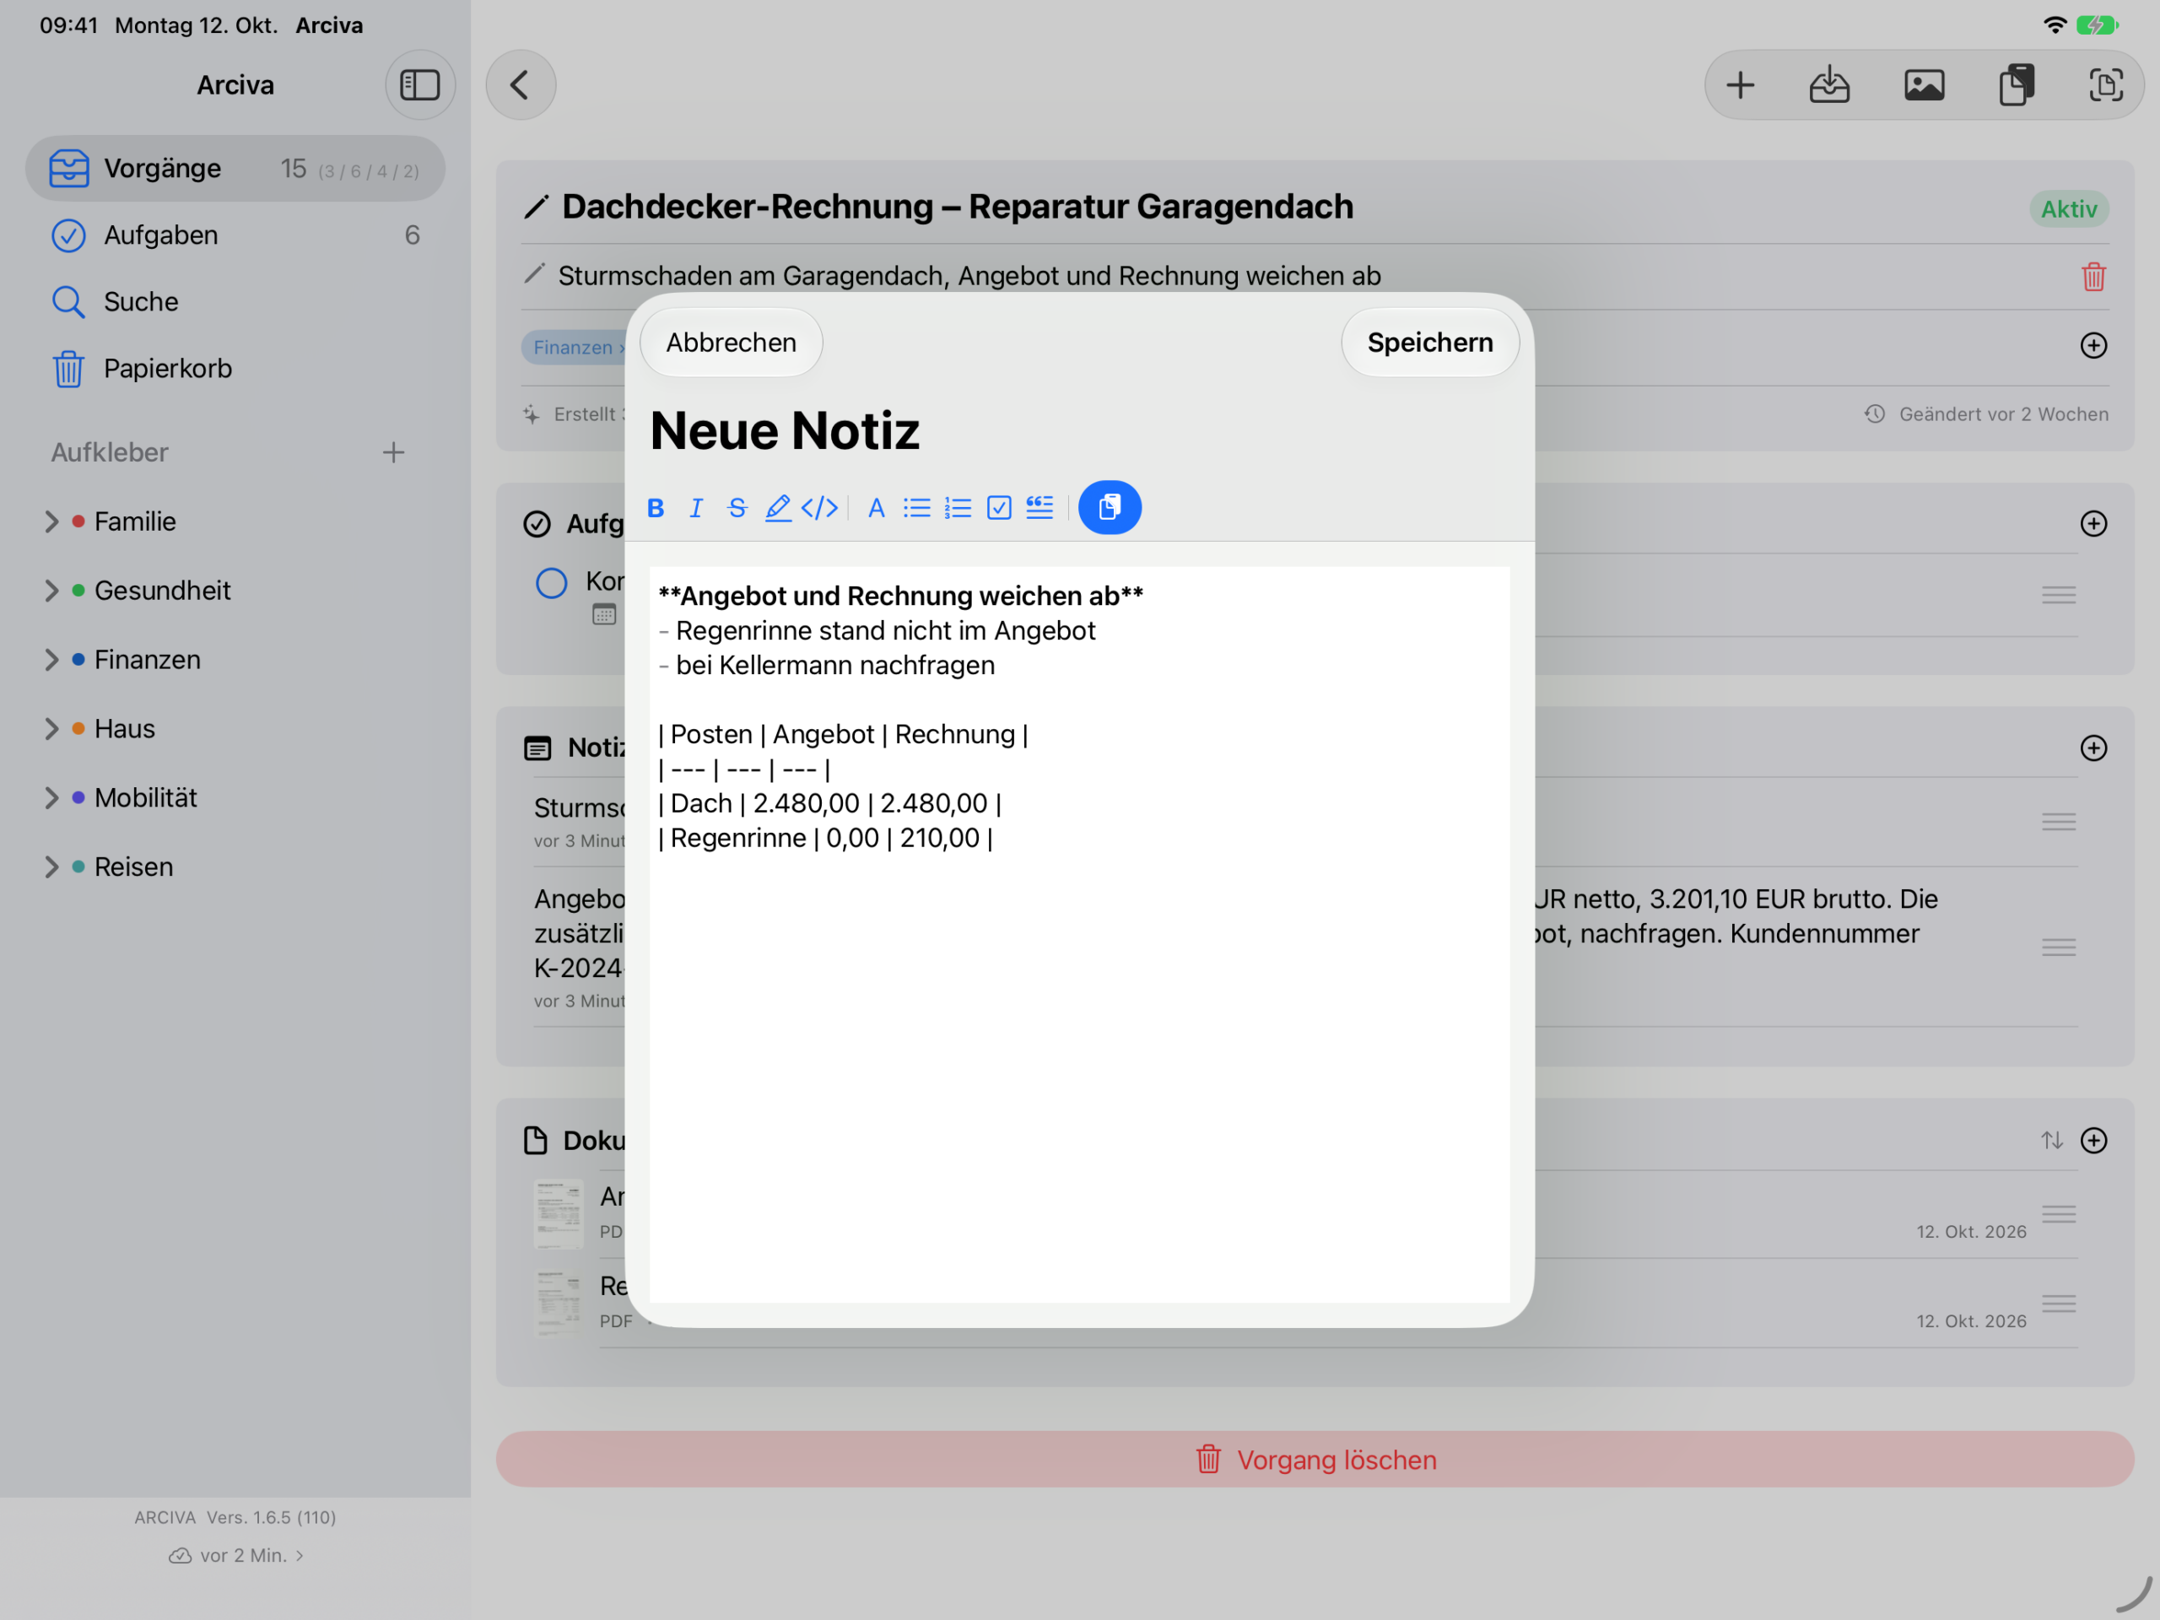The width and height of the screenshot is (2160, 1620).
Task: Expand the Familie sticker group
Action: tap(51, 521)
